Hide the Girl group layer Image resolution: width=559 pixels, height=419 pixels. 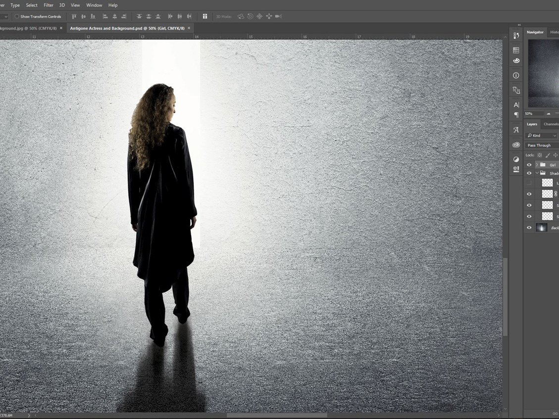tap(529, 165)
